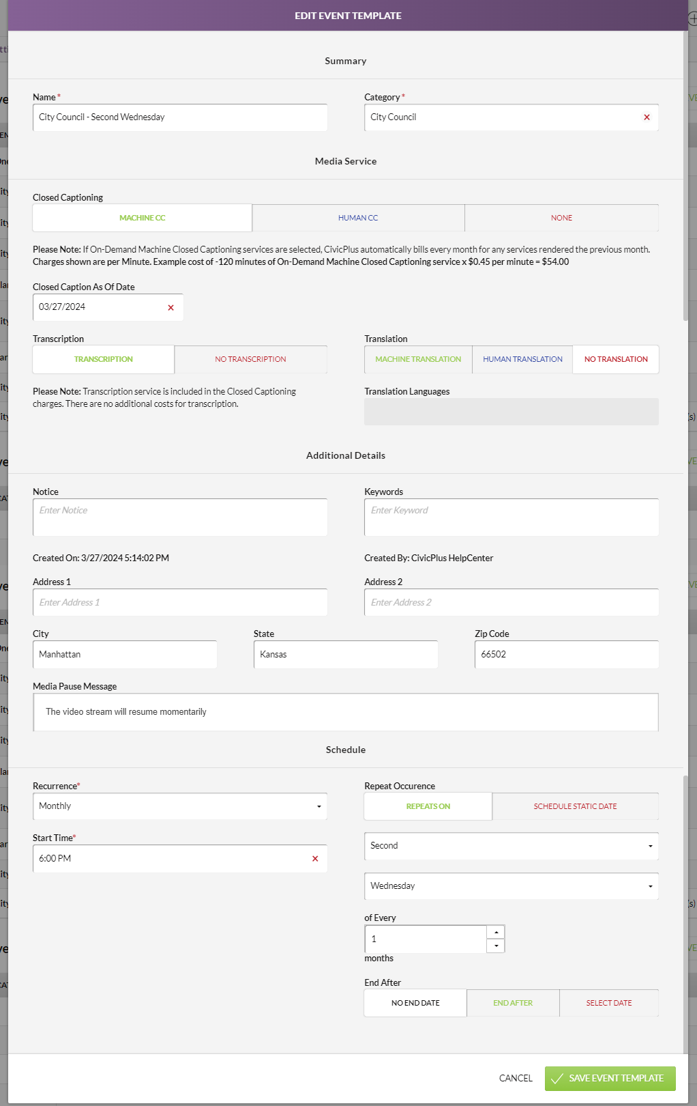
Task: Click the Translation Languages field
Action: point(511,412)
